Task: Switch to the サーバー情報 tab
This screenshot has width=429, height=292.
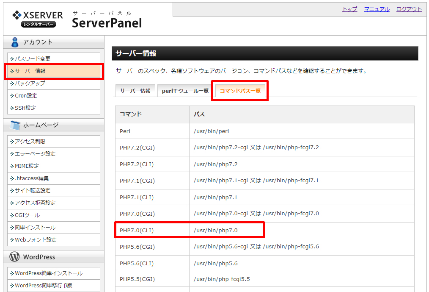Action: [x=135, y=91]
